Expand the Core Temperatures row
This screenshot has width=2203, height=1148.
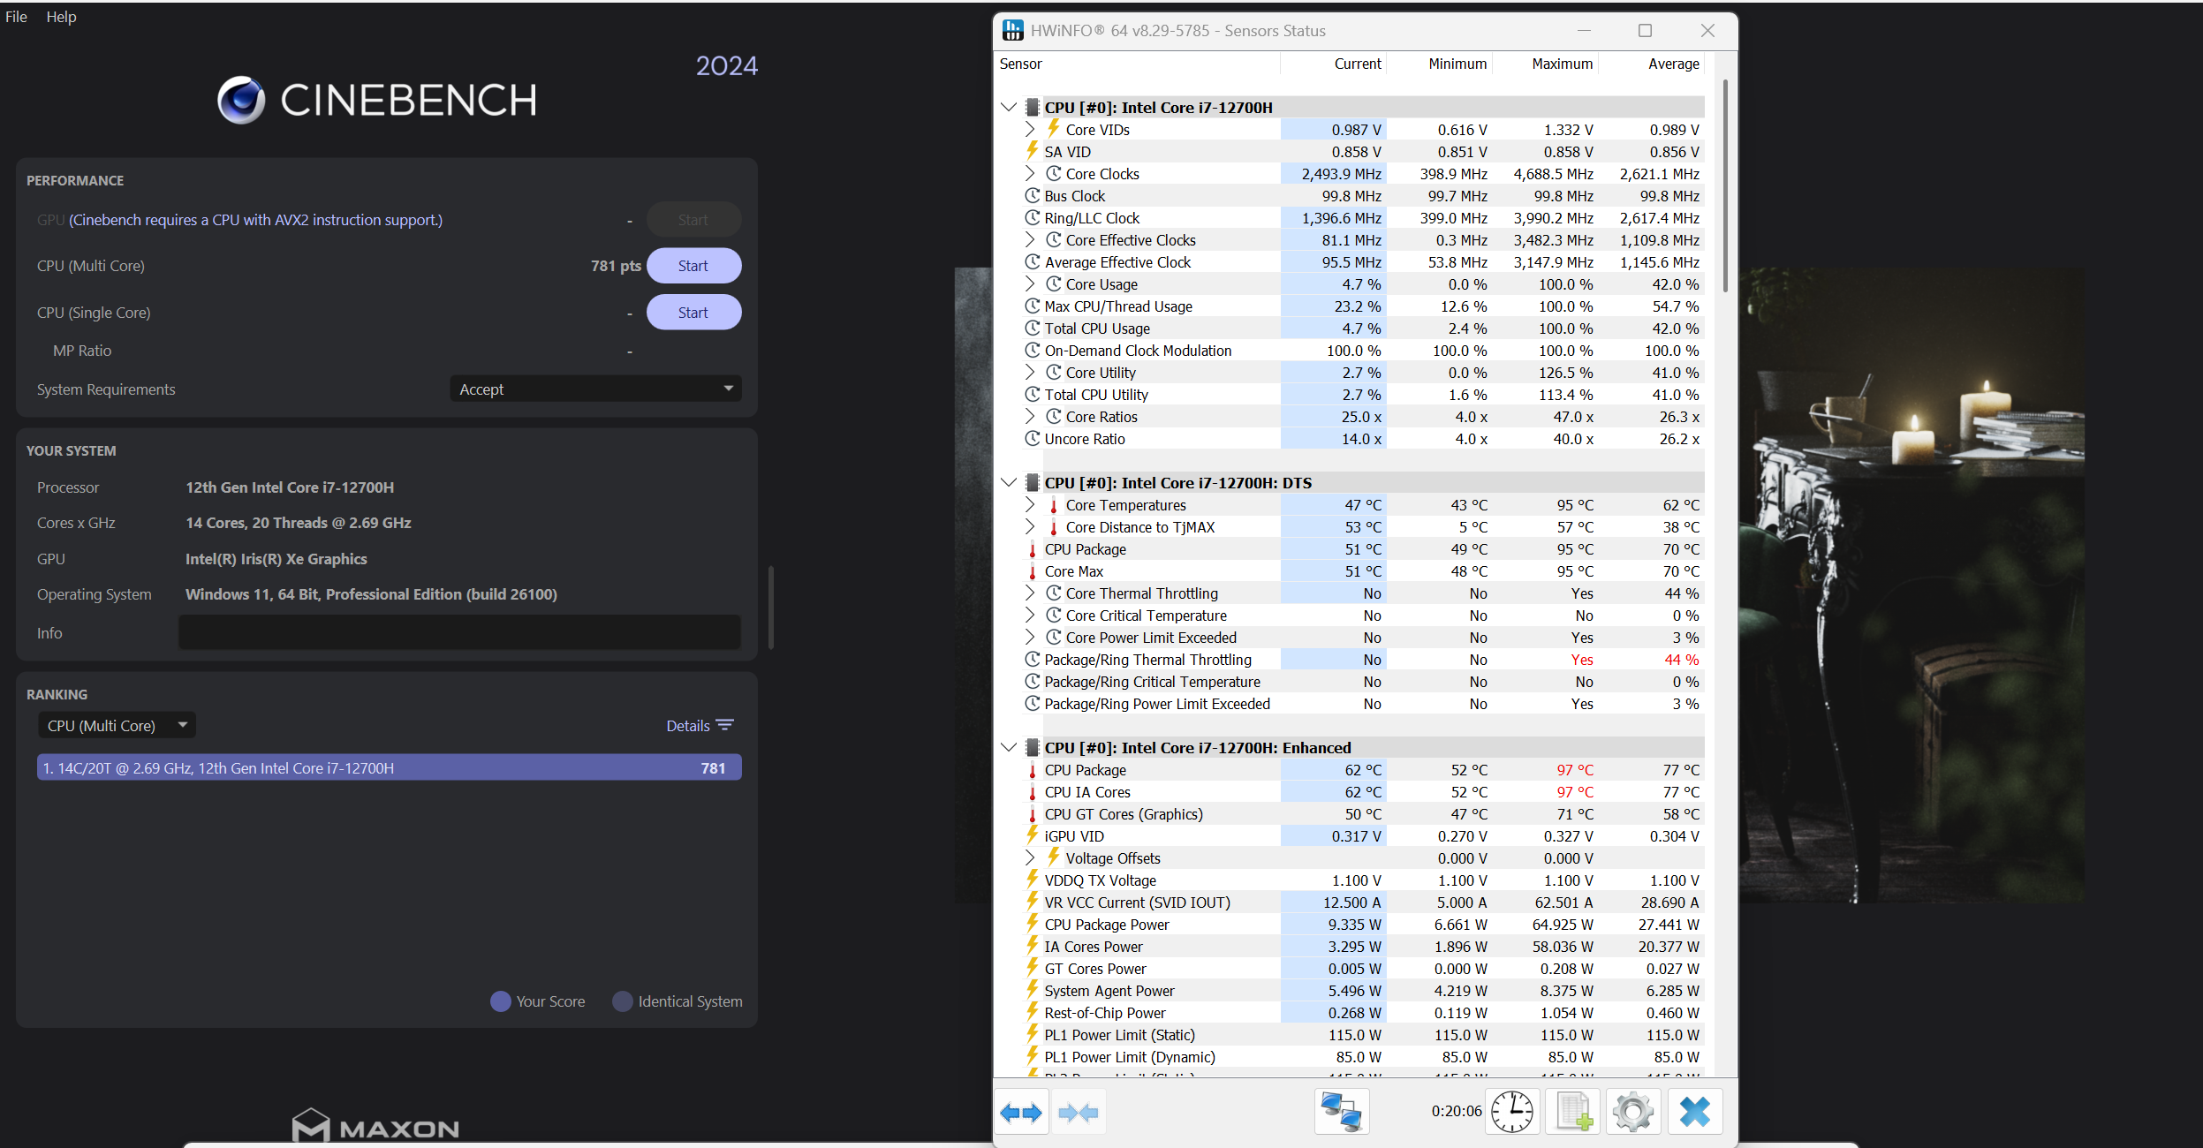tap(1030, 504)
